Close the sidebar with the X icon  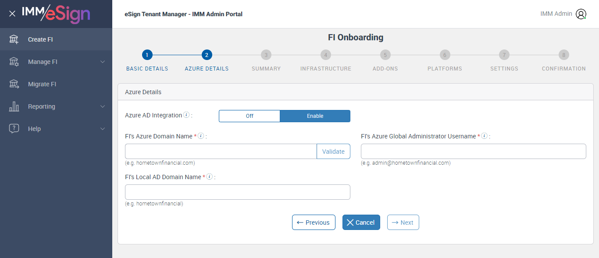[12, 14]
